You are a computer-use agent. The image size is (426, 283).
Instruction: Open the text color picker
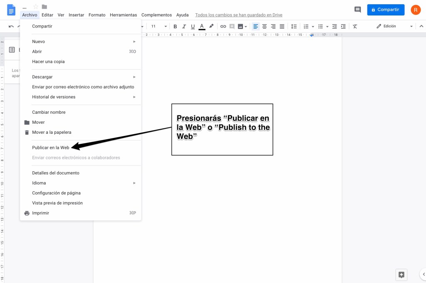coord(202,26)
